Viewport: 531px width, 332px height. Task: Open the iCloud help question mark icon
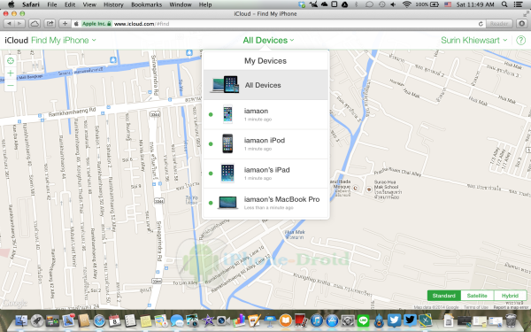(520, 41)
